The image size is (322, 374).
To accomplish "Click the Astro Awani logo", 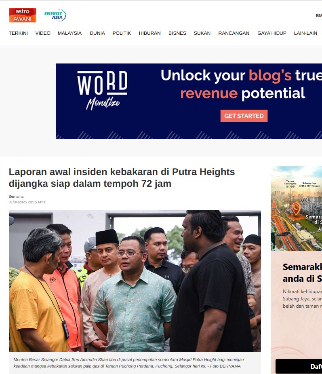I will click(22, 15).
